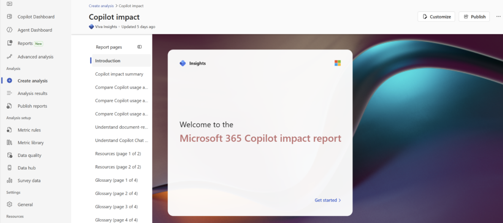Screen dimensions: 503x223
Task: Click the Insights logo on welcome card
Action: click(183, 64)
